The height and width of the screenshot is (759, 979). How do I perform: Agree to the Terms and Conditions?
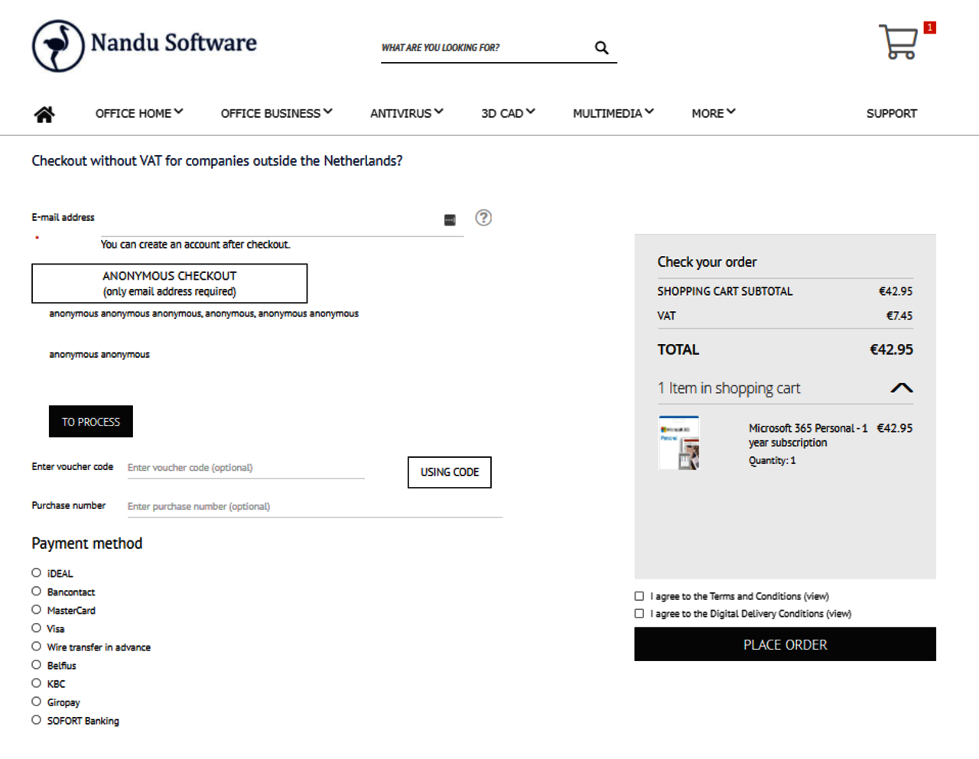639,596
